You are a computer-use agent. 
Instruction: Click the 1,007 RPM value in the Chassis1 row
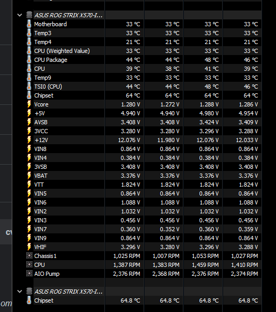166,256
